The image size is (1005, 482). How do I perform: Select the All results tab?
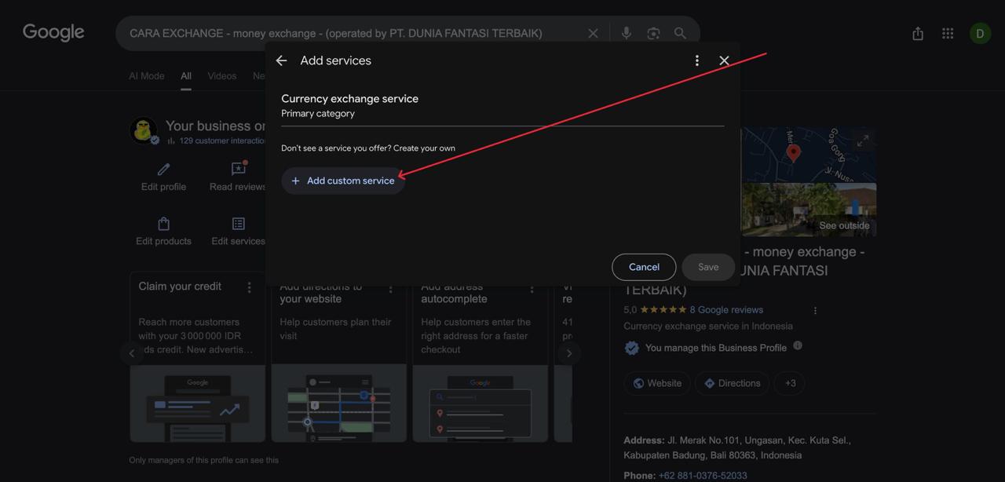186,76
